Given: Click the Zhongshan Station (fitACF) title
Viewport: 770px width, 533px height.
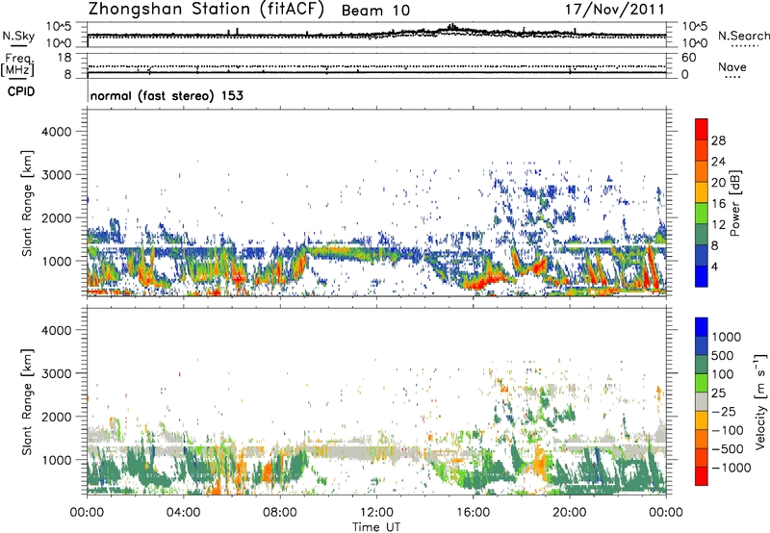Looking at the screenshot, I should [212, 11].
